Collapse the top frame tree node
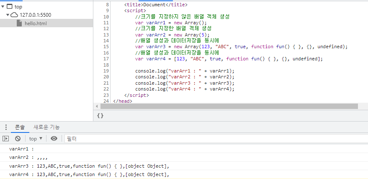The width and height of the screenshot is (368, 179). point(3,7)
